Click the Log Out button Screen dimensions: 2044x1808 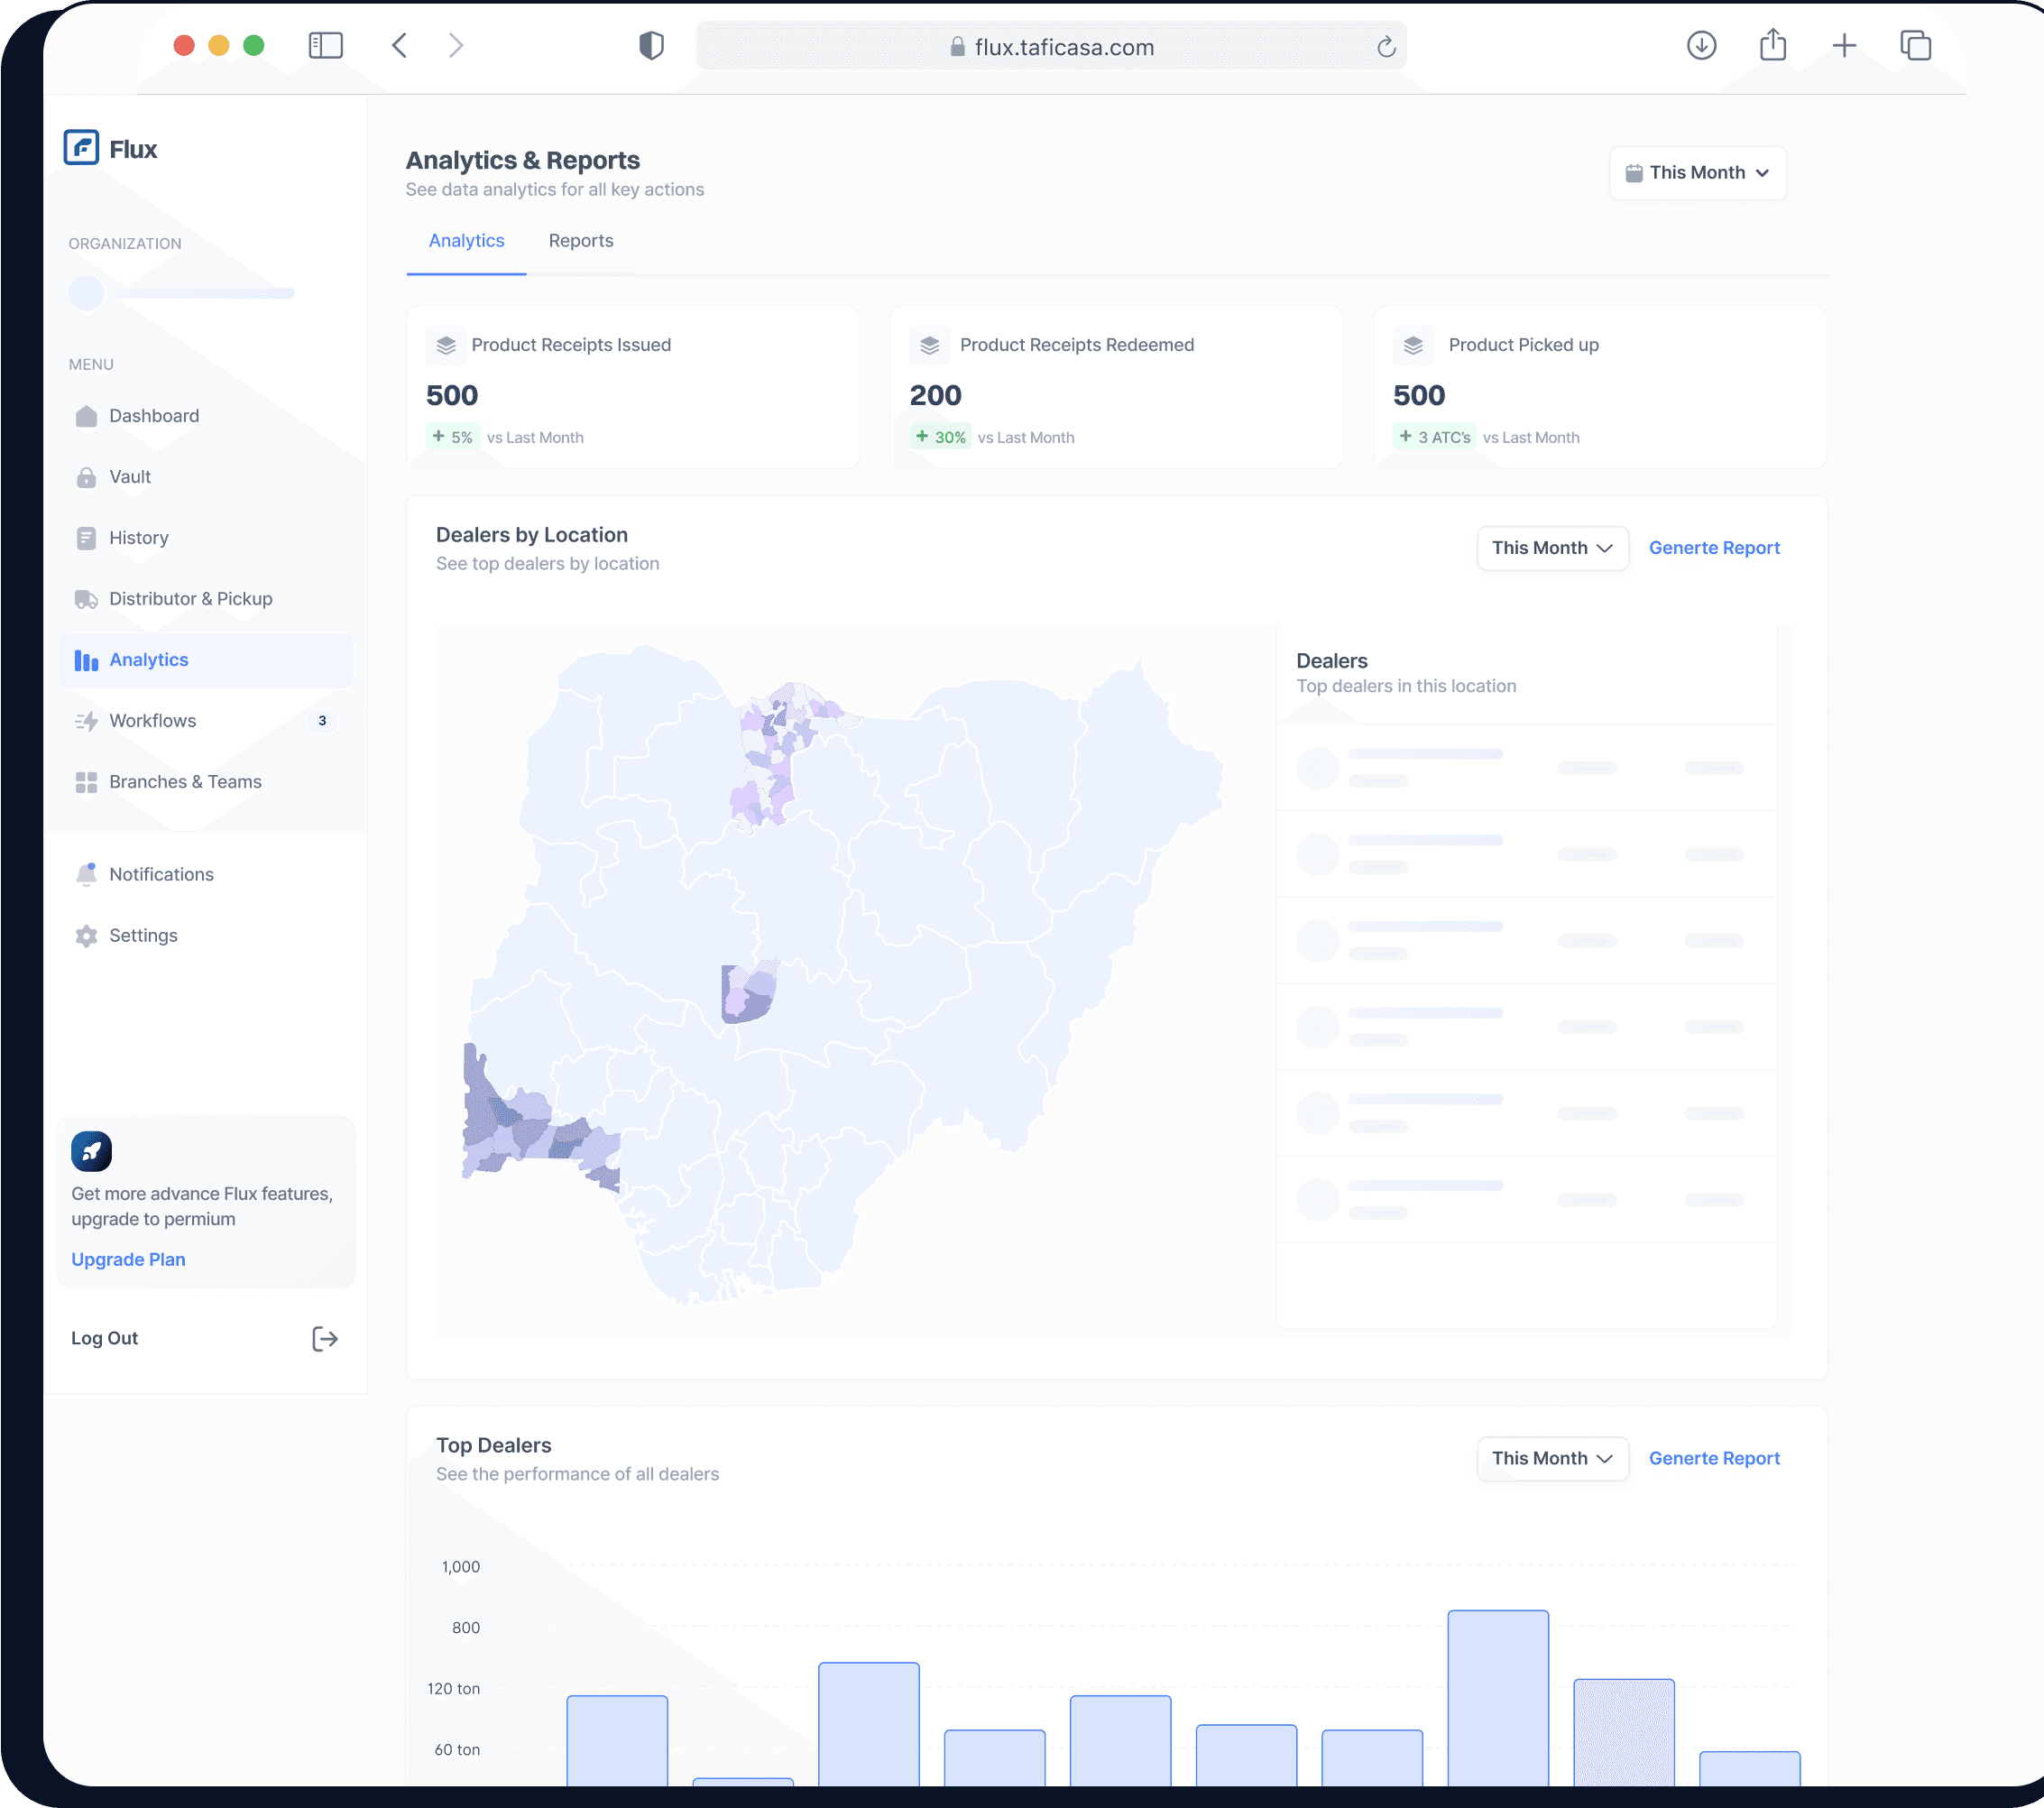tap(205, 1339)
